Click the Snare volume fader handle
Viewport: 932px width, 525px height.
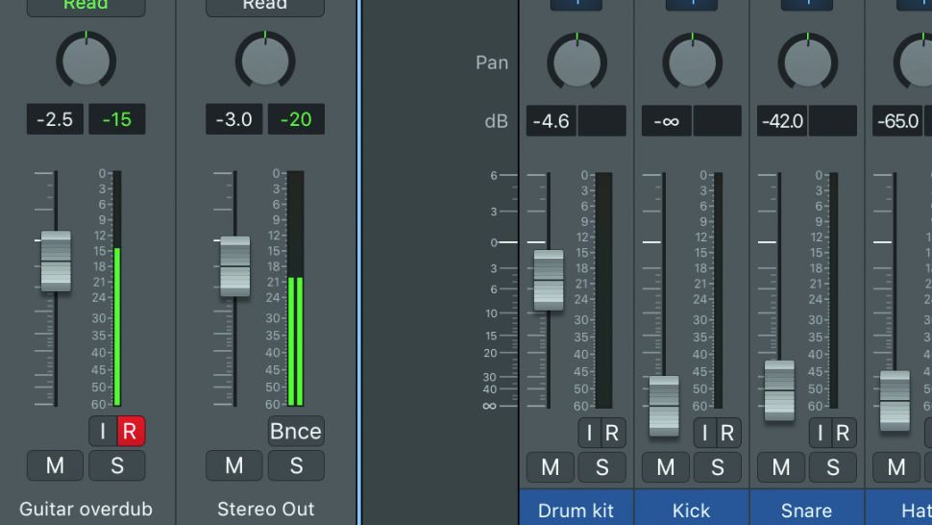pyautogui.click(x=779, y=390)
